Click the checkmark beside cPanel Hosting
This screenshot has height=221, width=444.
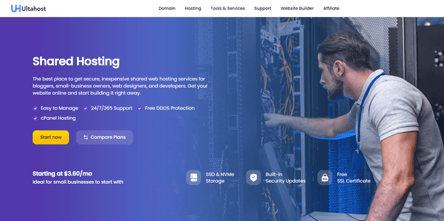pos(35,118)
